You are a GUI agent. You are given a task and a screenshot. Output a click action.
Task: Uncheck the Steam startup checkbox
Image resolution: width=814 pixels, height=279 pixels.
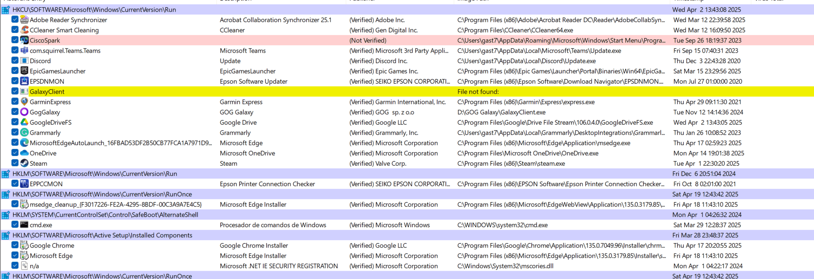click(15, 163)
